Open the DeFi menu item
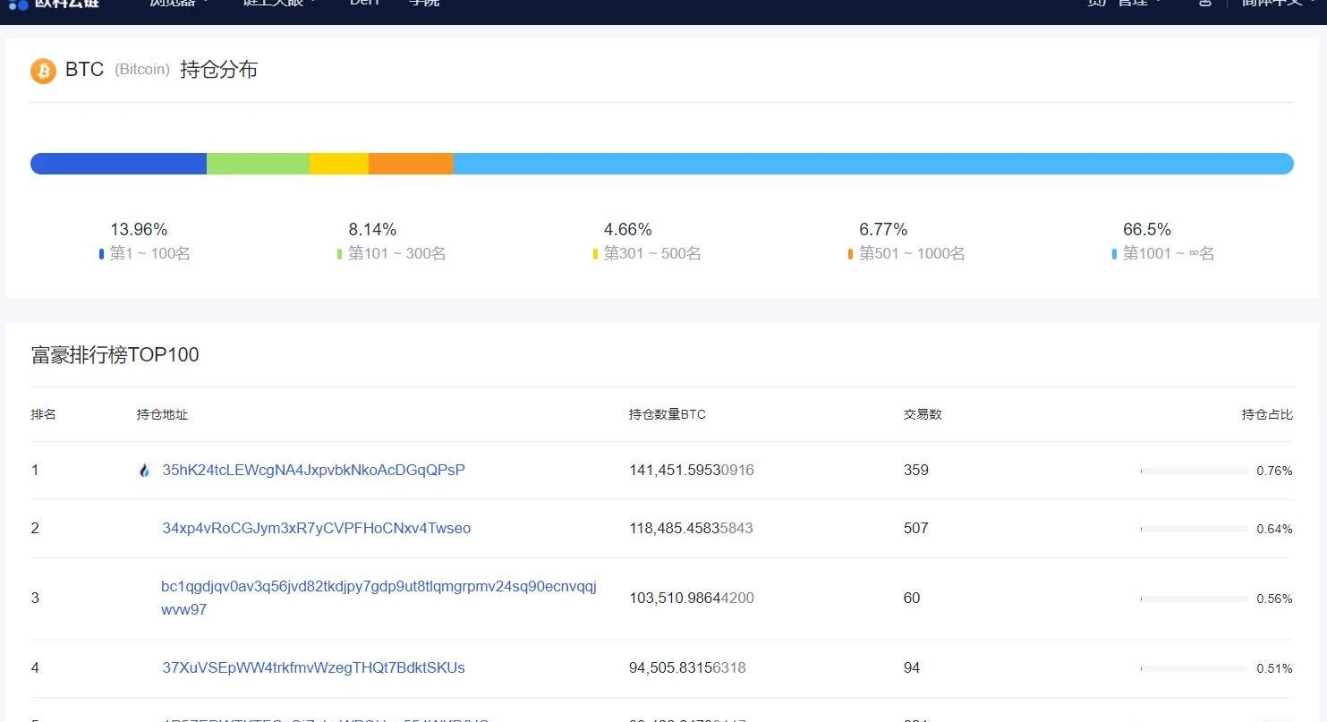Screen dimensions: 1327x722 [x=364, y=3]
